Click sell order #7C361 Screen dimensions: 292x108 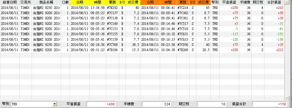[x=183, y=18]
